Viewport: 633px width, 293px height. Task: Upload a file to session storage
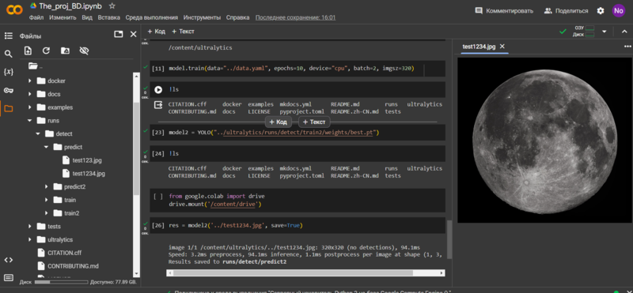pyautogui.click(x=28, y=51)
